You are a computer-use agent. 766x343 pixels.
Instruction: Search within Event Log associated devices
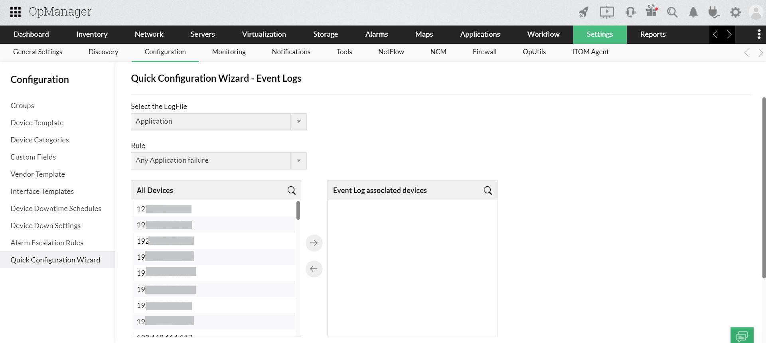coord(488,191)
